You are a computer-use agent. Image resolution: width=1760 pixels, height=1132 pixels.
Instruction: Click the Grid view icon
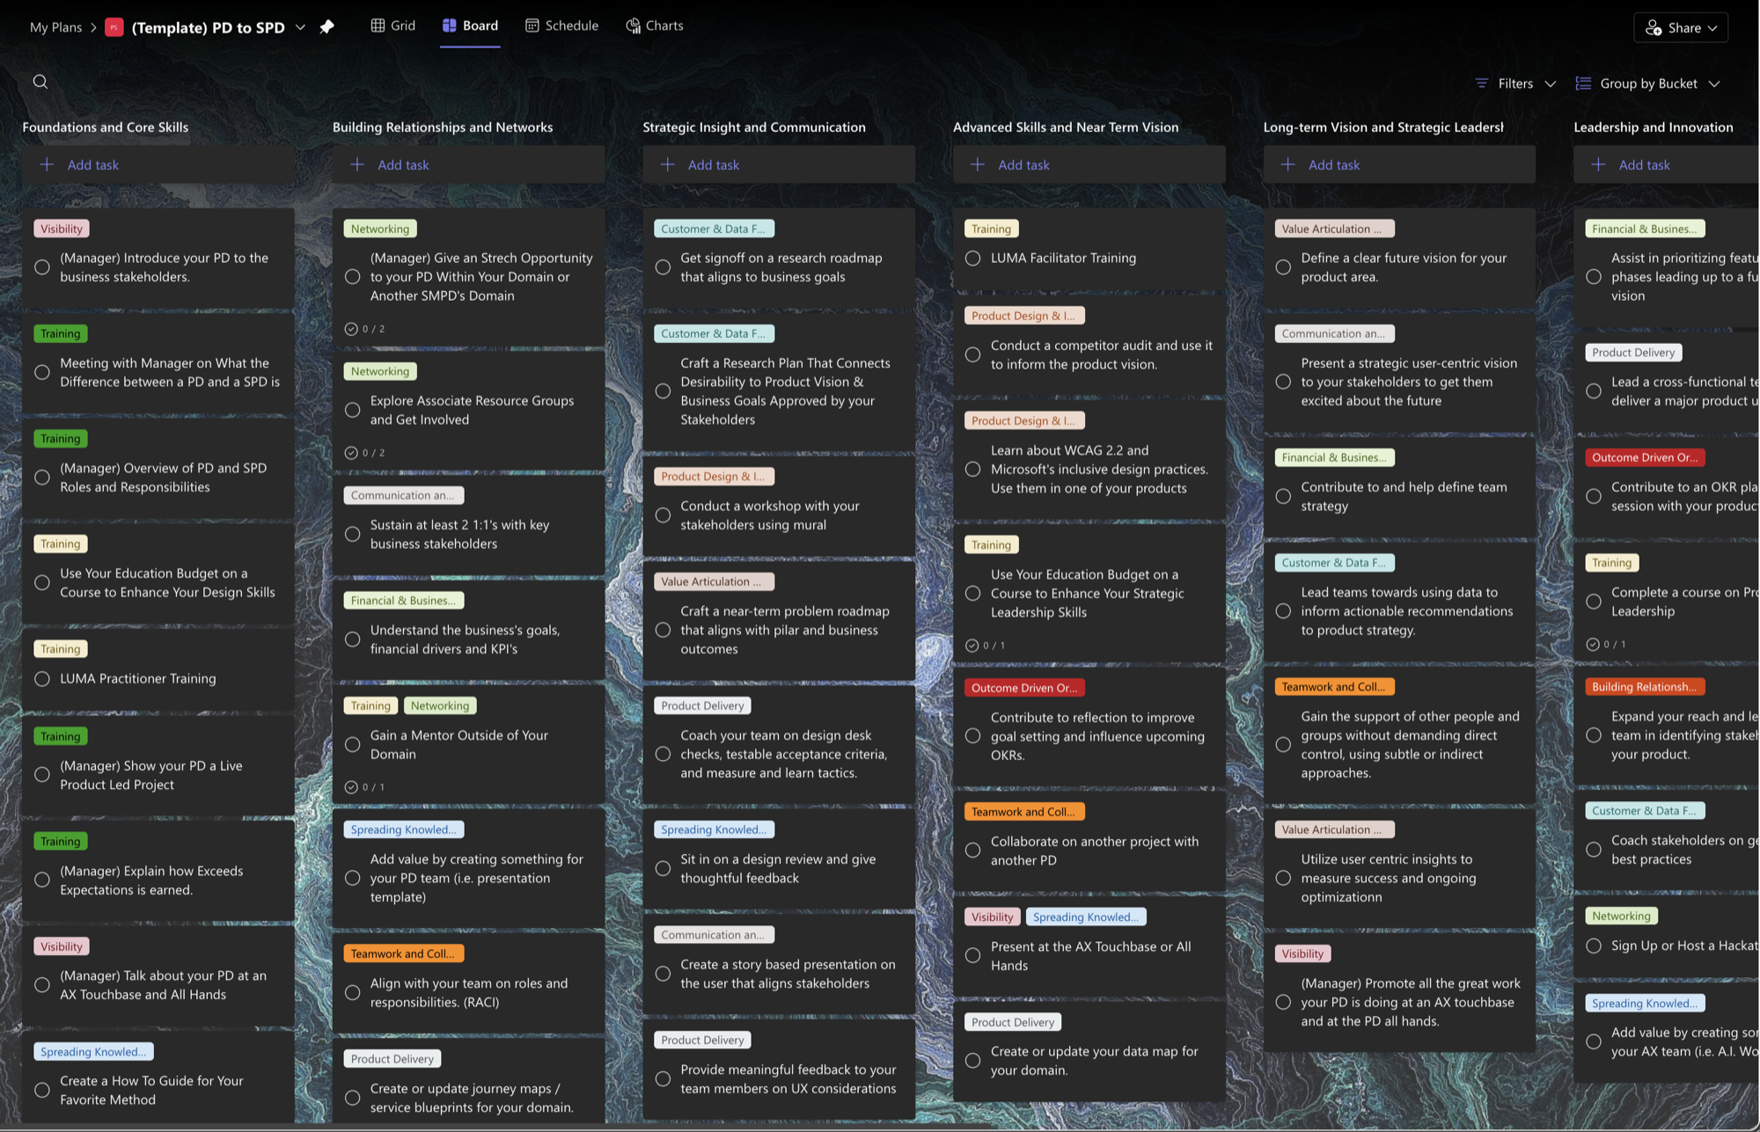378,26
